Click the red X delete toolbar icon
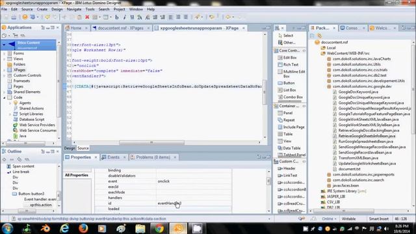416x234 pixels. (87, 18)
